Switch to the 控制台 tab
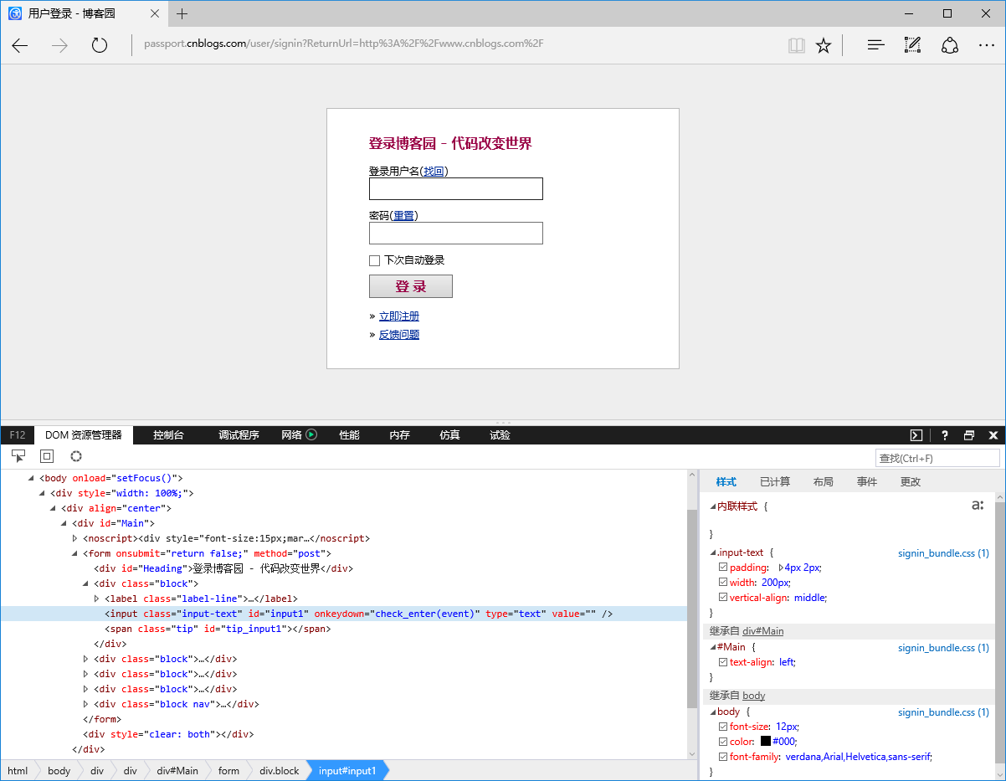 click(168, 435)
